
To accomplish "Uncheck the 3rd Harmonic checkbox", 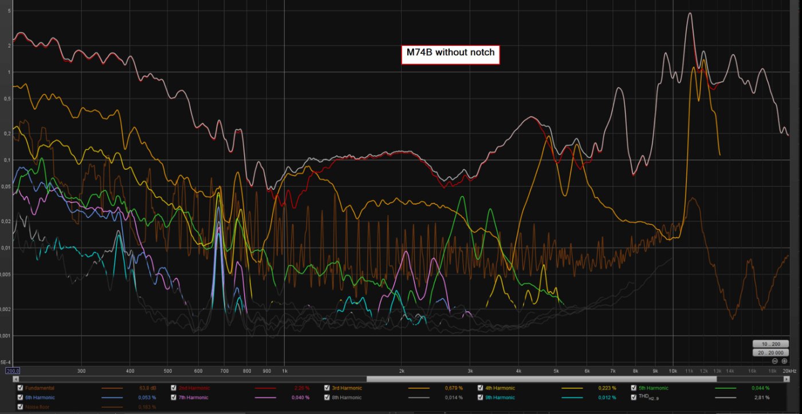I will tap(327, 388).
